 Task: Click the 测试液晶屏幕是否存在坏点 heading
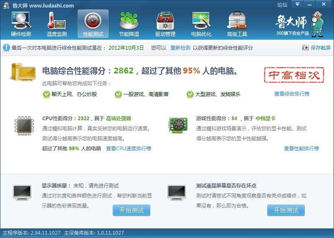(x=226, y=185)
